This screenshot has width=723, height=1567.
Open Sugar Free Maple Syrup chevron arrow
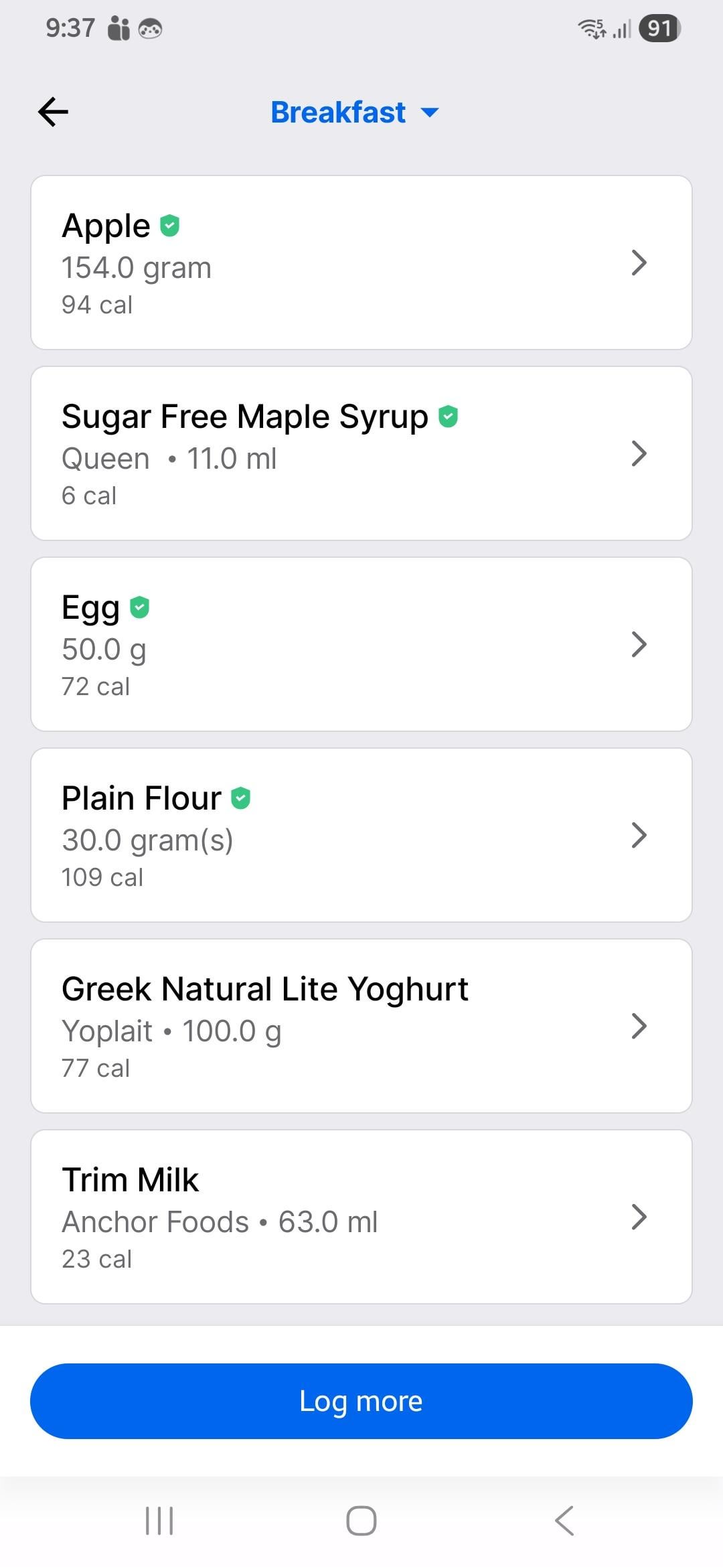(x=639, y=453)
